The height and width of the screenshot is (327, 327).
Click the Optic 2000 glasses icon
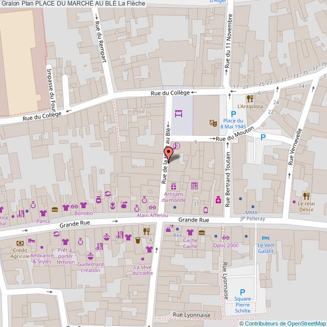(x=225, y=237)
